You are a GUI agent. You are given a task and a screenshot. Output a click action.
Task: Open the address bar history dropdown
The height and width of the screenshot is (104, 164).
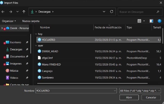coord(104,12)
